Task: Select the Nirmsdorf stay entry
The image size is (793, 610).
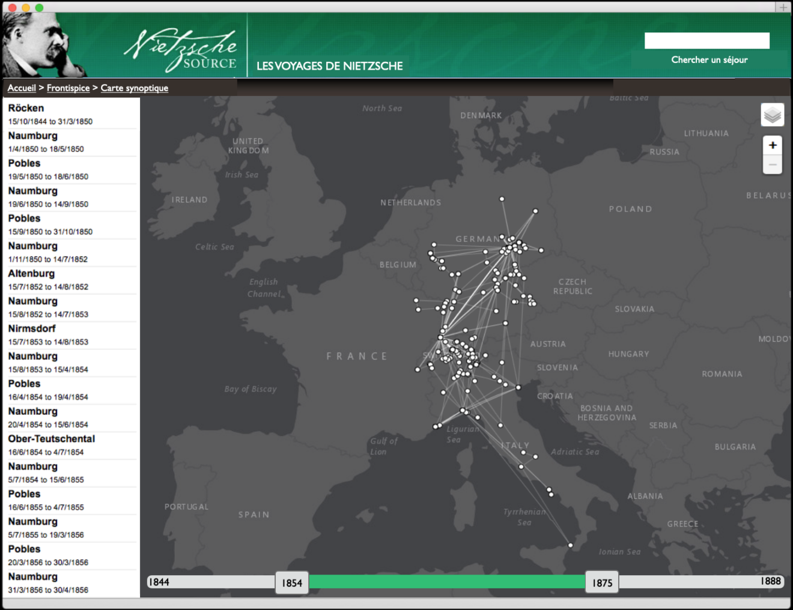Action: tap(48, 335)
